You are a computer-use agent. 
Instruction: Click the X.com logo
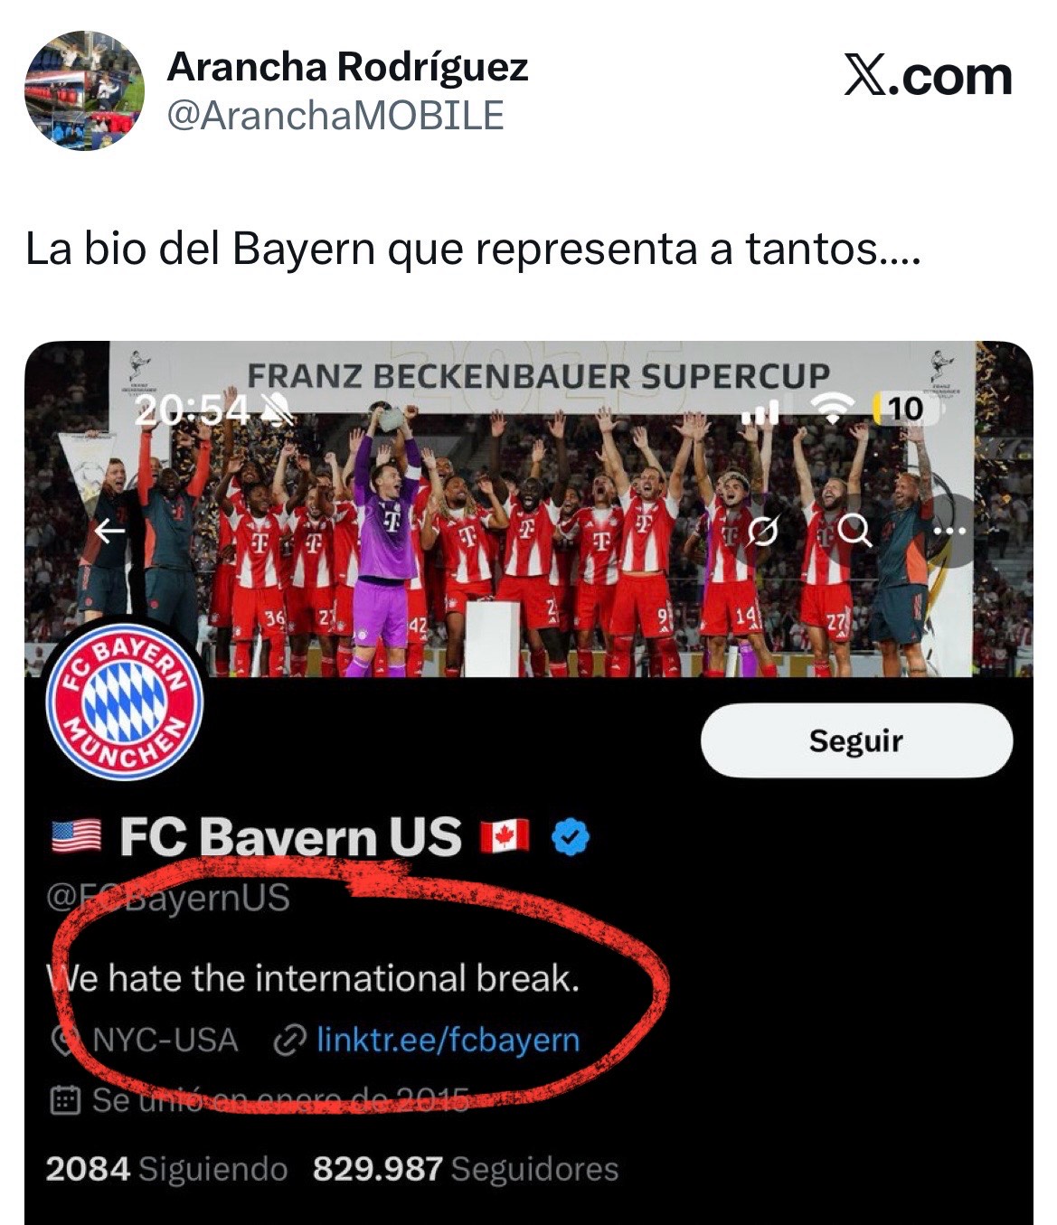point(928,76)
